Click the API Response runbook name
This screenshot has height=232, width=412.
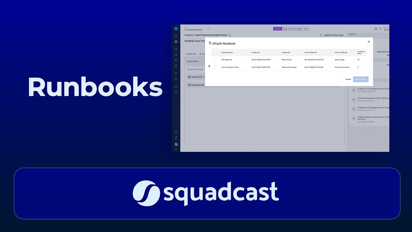(227, 60)
